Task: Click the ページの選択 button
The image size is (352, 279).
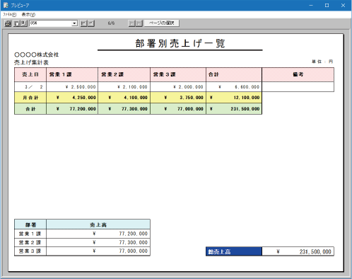Action: pos(162,23)
